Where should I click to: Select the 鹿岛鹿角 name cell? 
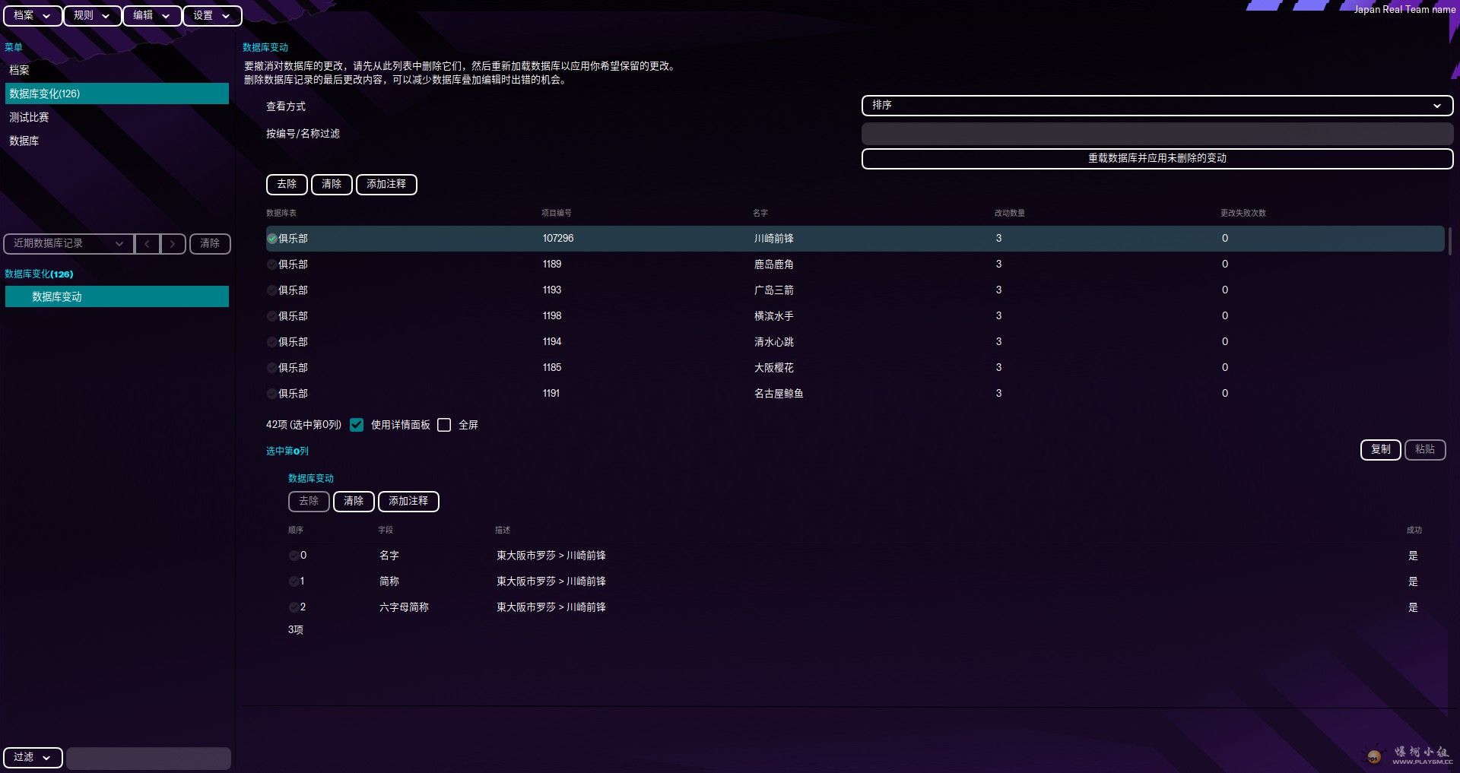773,265
